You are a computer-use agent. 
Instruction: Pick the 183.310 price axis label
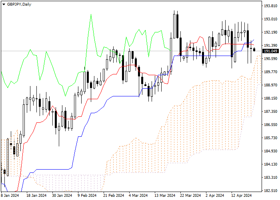270,178
